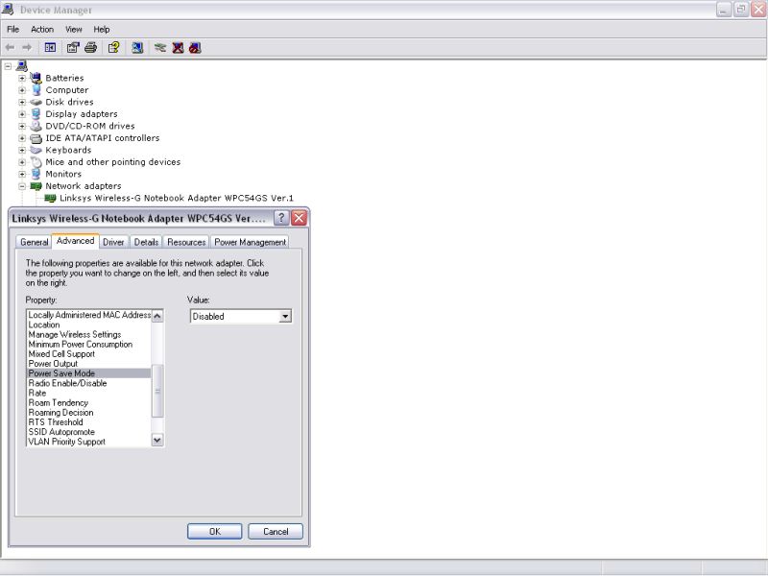Open Properties using the toolbar icon
This screenshot has height=576, width=768.
click(x=73, y=47)
